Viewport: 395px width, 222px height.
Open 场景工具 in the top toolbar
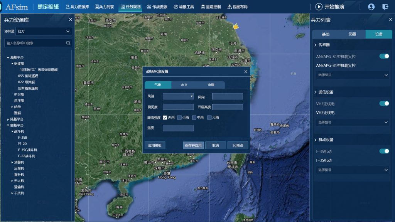coord(184,7)
